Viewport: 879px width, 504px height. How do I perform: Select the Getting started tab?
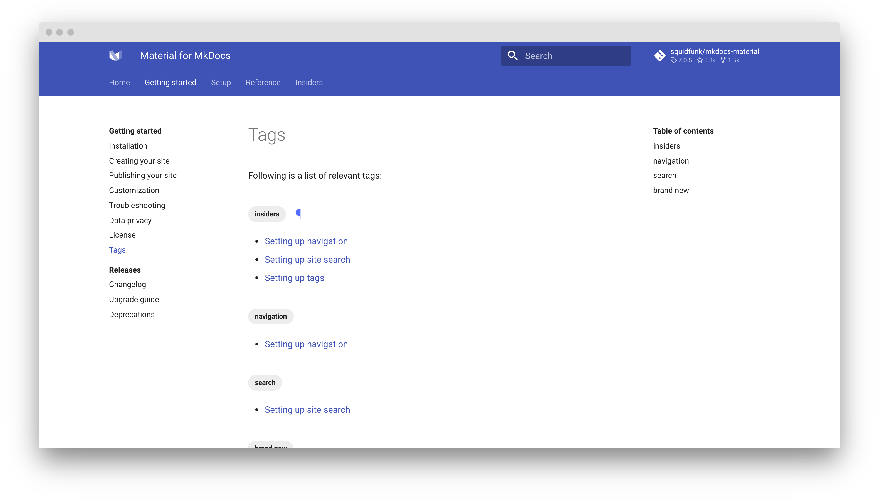pyautogui.click(x=170, y=82)
